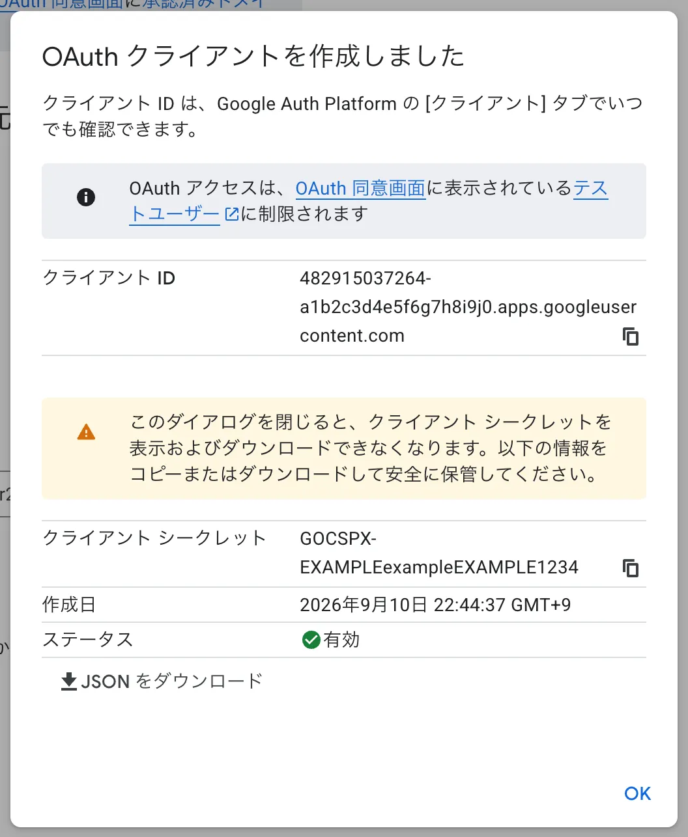Copy the client ID to clipboard
The image size is (688, 837).
[x=631, y=336]
